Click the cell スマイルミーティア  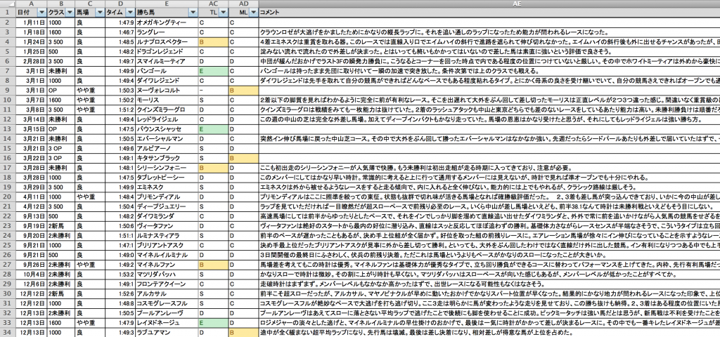click(x=167, y=61)
